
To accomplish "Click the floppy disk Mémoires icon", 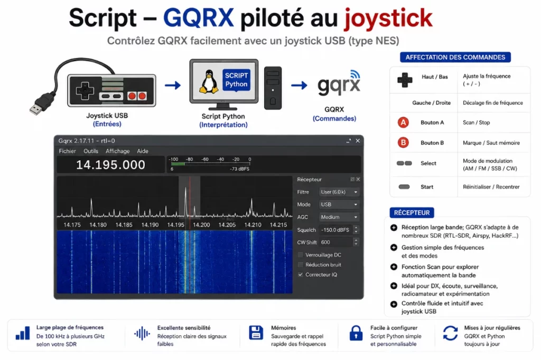I will pos(256,333).
